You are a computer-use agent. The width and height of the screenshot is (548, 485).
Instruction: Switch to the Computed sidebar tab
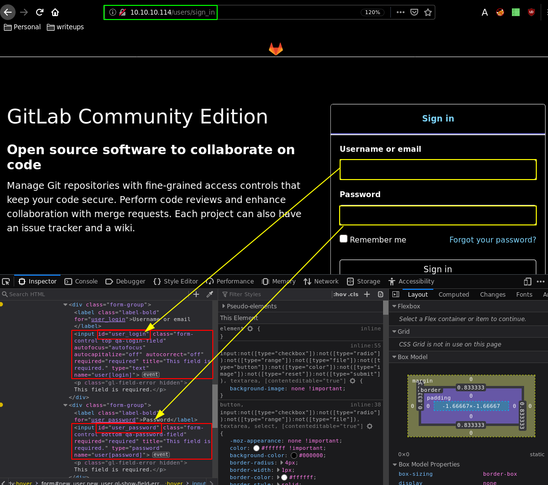pos(454,295)
